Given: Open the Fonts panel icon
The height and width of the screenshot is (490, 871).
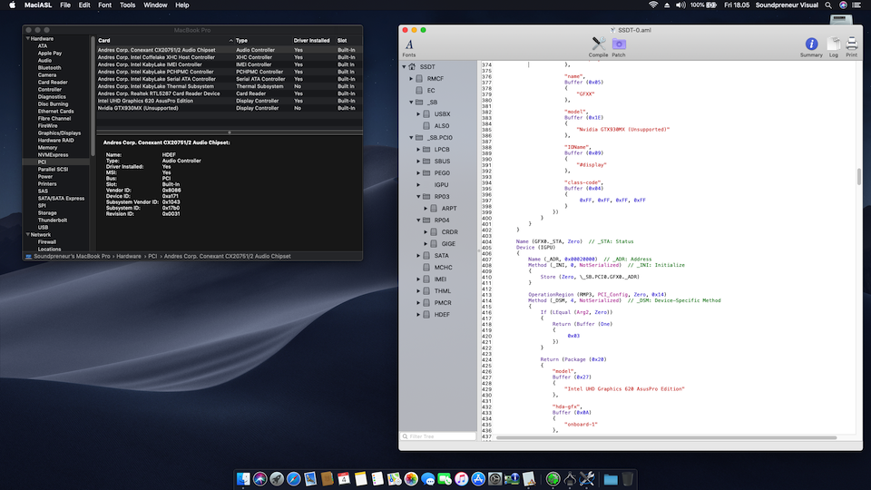Looking at the screenshot, I should (x=409, y=45).
